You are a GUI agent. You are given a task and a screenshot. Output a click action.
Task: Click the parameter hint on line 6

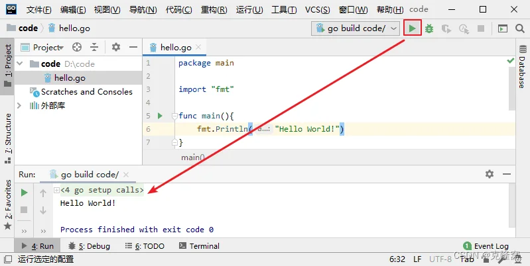(x=263, y=129)
